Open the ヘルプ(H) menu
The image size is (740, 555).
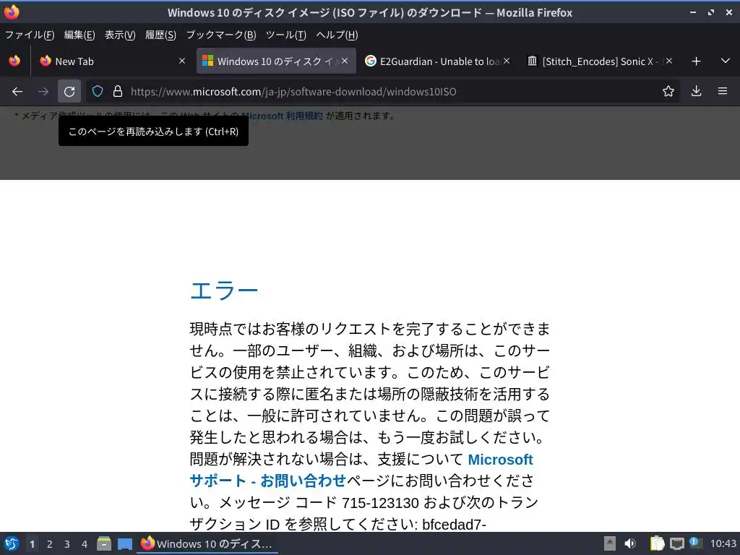[337, 35]
